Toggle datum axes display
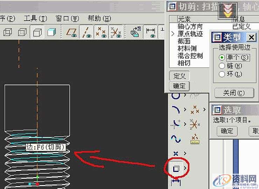 (x=87, y=32)
